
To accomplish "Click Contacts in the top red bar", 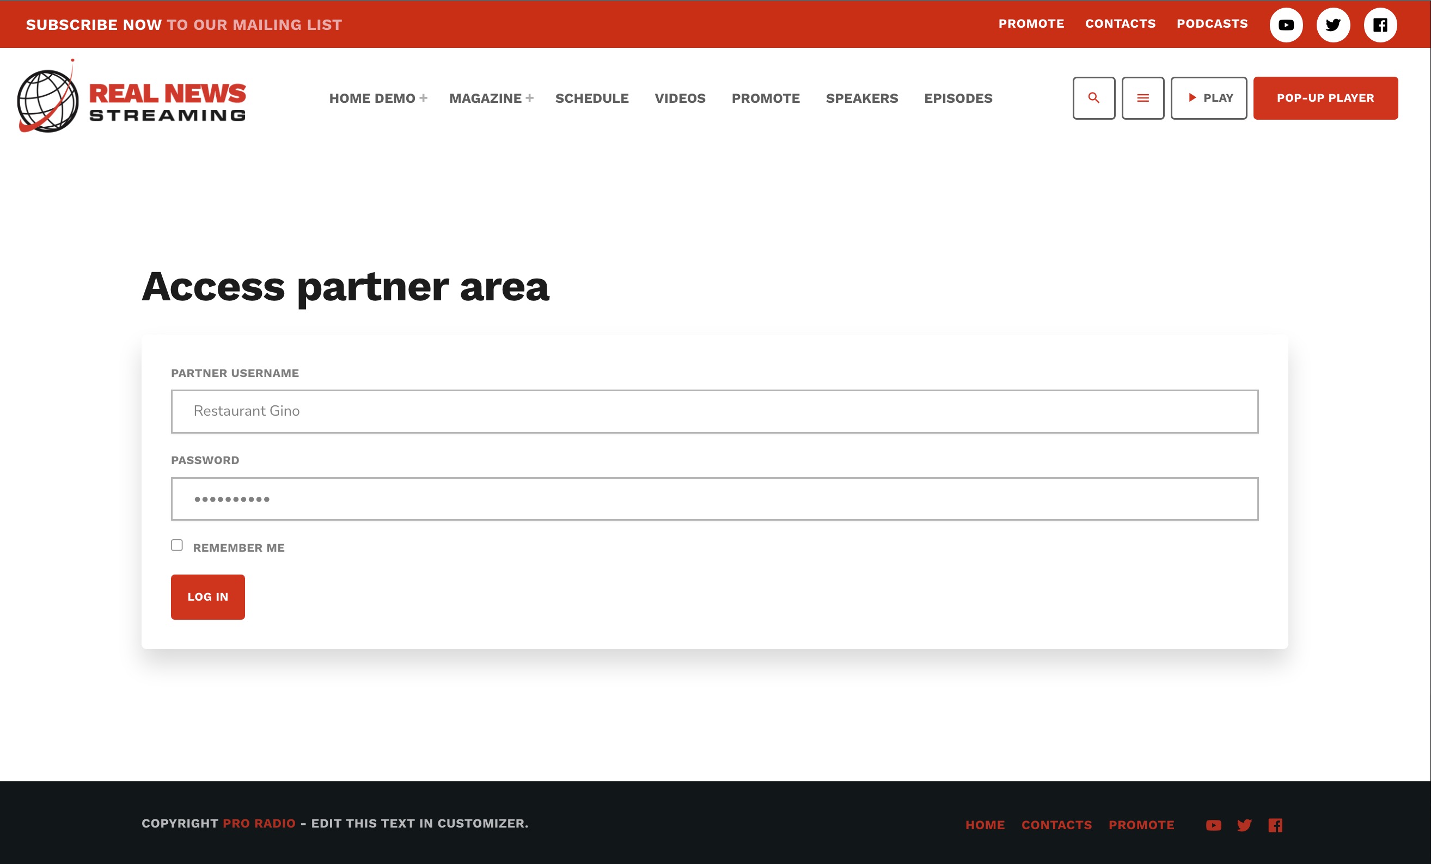I will (x=1120, y=24).
